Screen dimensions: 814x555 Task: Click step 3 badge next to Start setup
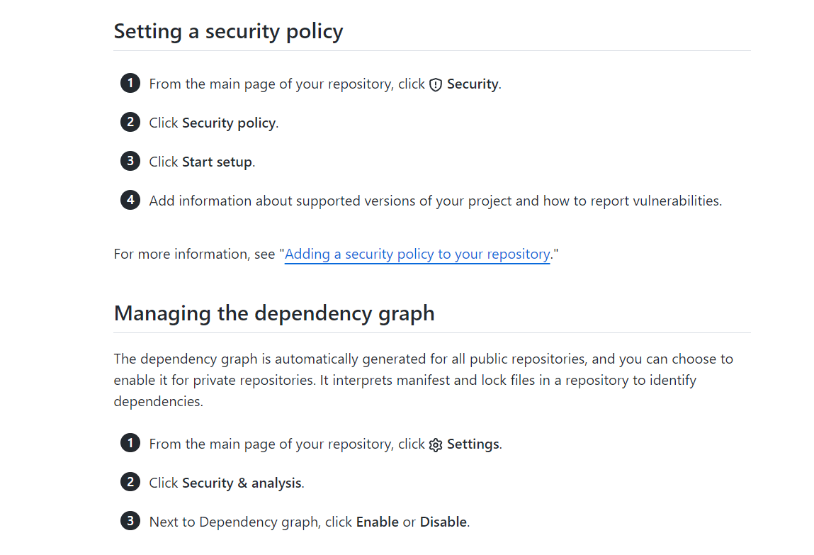tap(130, 162)
